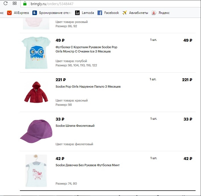The height and width of the screenshot is (196, 201).
Task: Click the AliExpress bookmark icon
Action: pyautogui.click(x=9, y=13)
